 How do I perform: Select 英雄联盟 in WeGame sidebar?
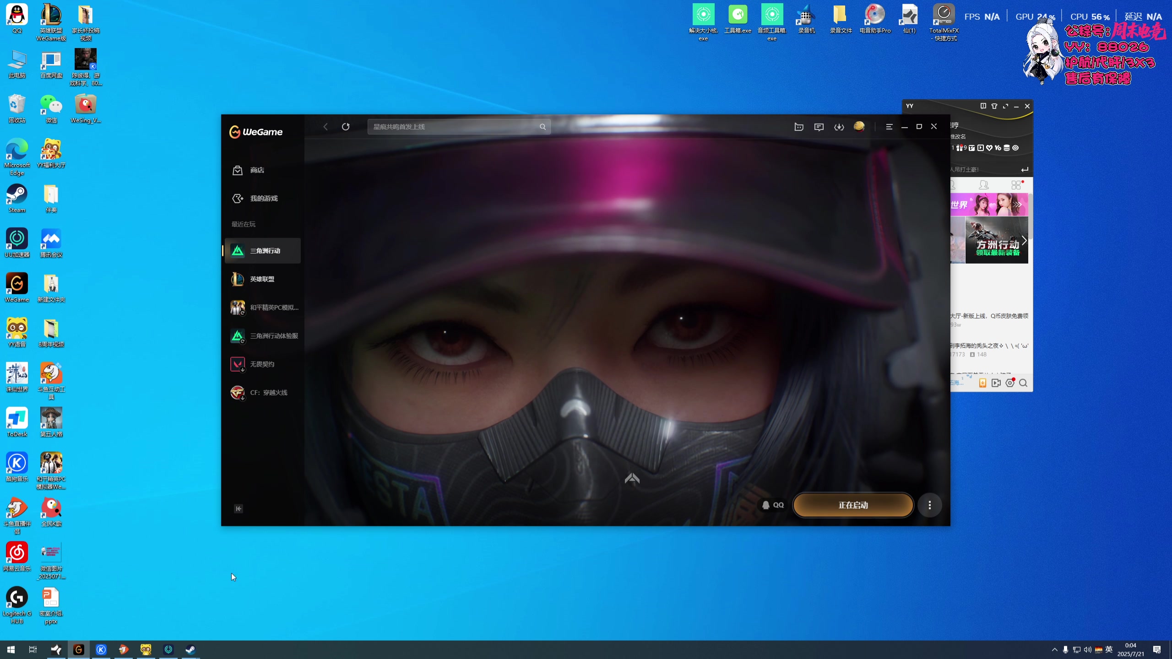click(262, 279)
